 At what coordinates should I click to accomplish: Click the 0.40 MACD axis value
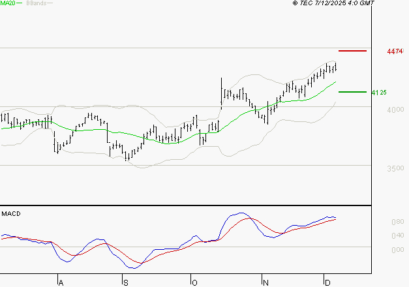click(x=398, y=236)
